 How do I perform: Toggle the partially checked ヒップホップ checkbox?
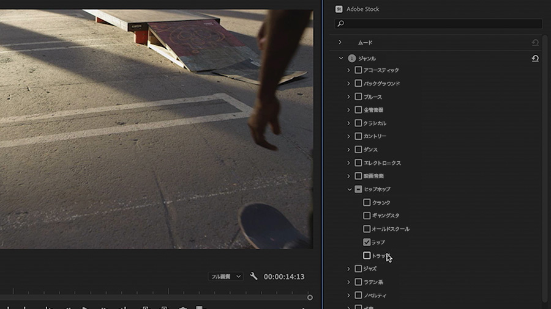tap(358, 189)
